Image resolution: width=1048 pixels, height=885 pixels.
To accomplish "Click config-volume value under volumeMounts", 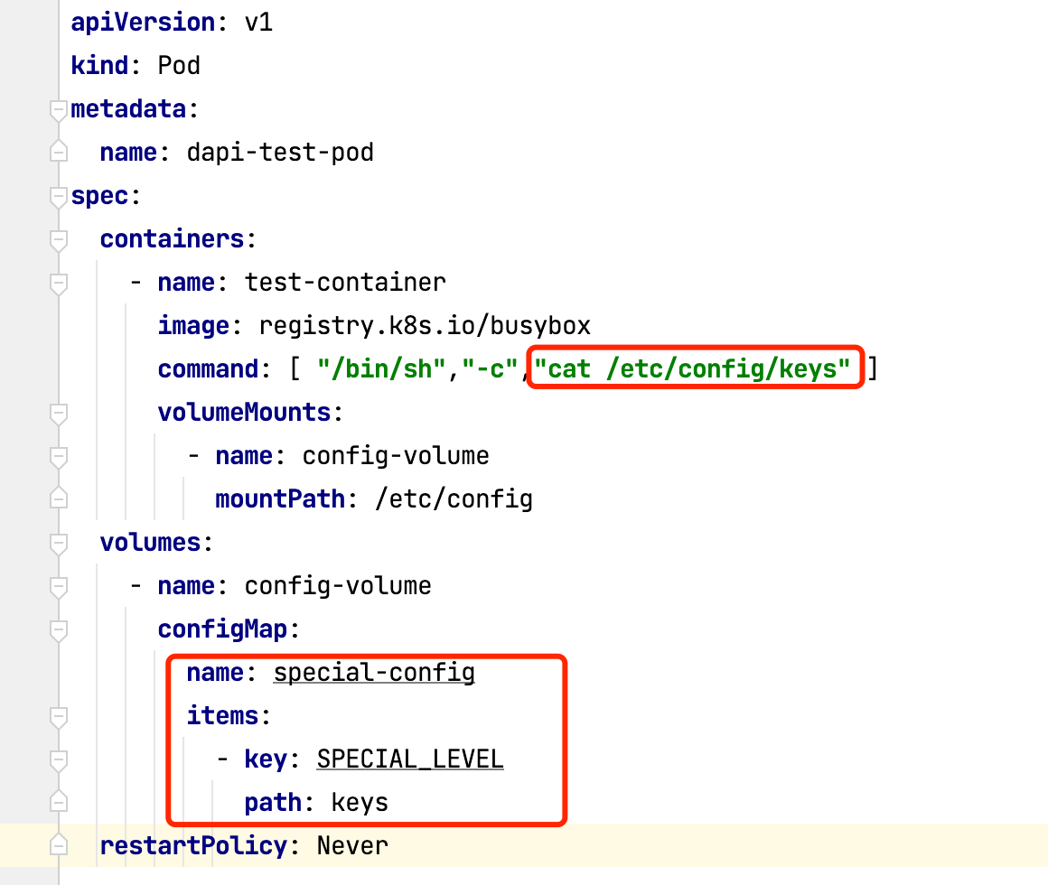I will pos(396,456).
